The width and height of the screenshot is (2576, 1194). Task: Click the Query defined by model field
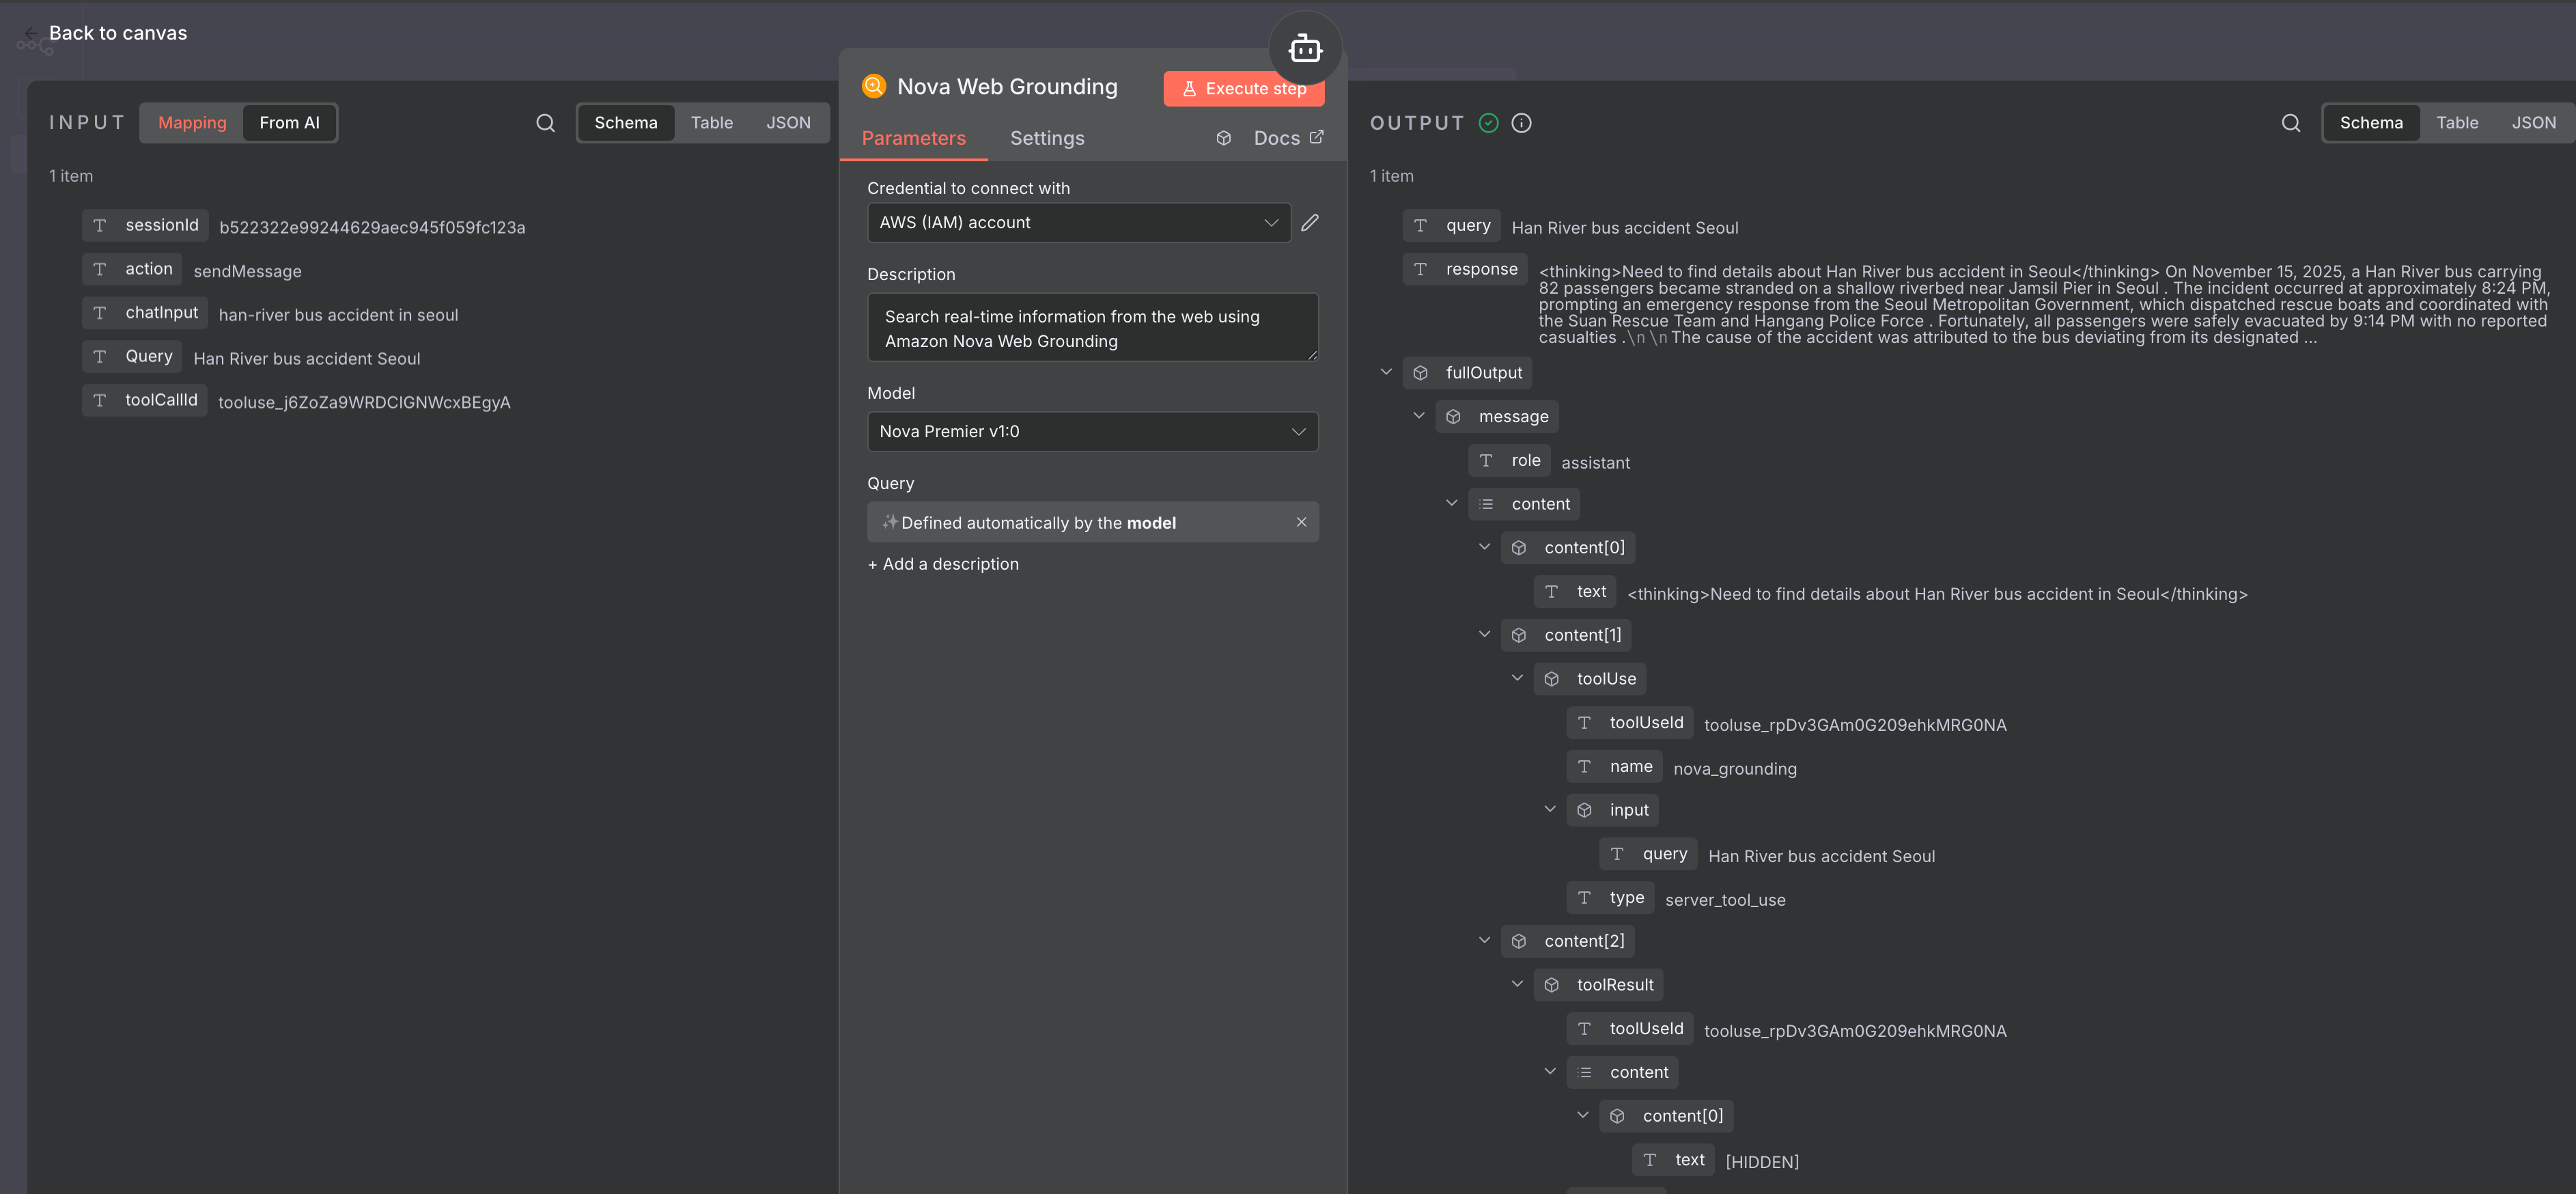point(1092,522)
